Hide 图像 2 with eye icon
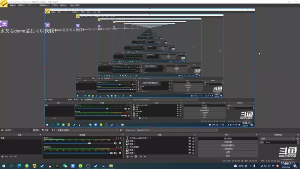Image resolution: width=300 pixels, height=169 pixels. (x=190, y=153)
